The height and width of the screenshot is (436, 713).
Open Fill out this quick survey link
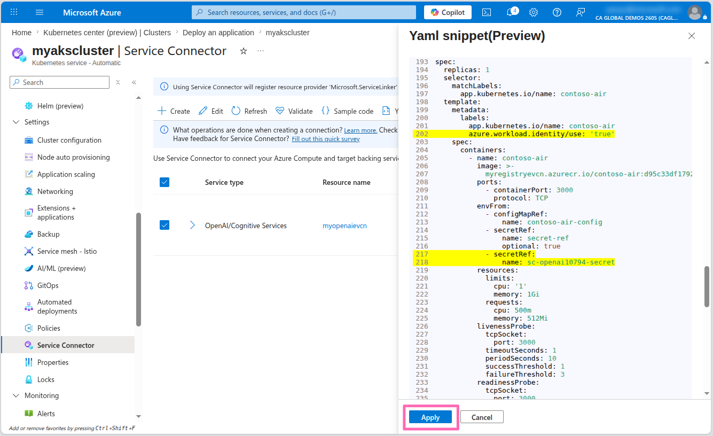pos(326,139)
